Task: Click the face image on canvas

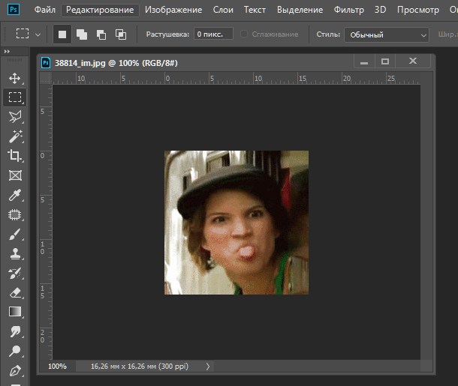Action: click(237, 223)
